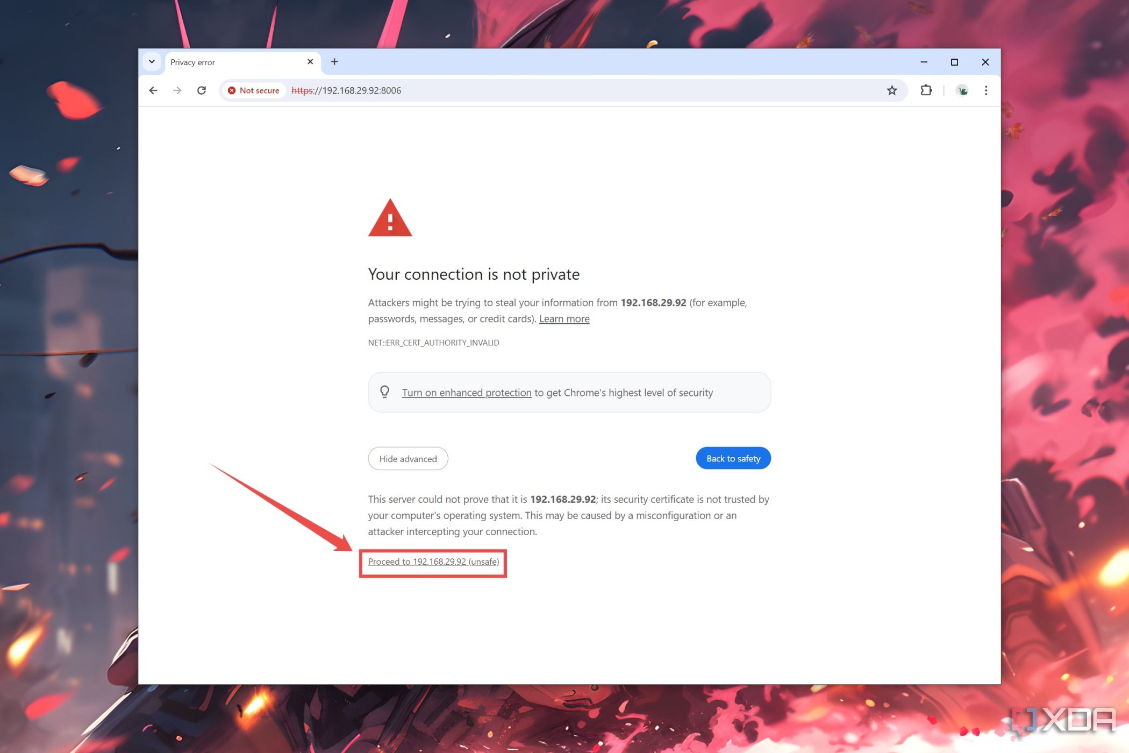Click the browser extensions puzzle icon

pyautogui.click(x=924, y=90)
